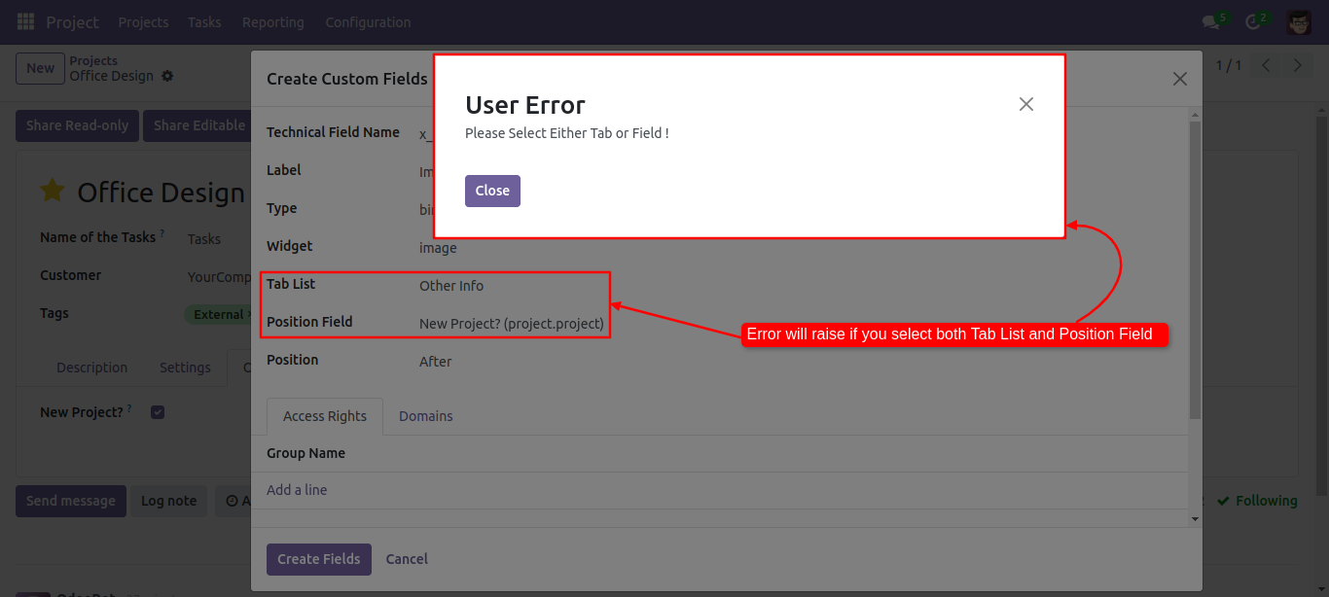Click the Create Fields button
This screenshot has width=1329, height=597.
coord(319,559)
